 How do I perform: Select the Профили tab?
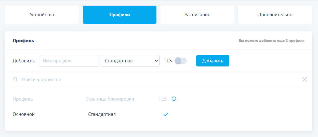pos(120,15)
